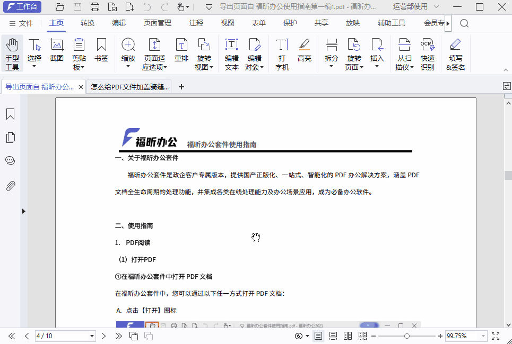Viewport: 512px width, 344px height.
Task: Select the 打字机 typewriter tool
Action: pyautogui.click(x=282, y=53)
